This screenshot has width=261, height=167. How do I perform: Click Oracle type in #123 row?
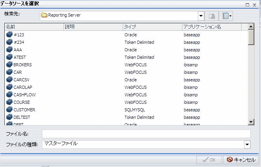(131, 35)
